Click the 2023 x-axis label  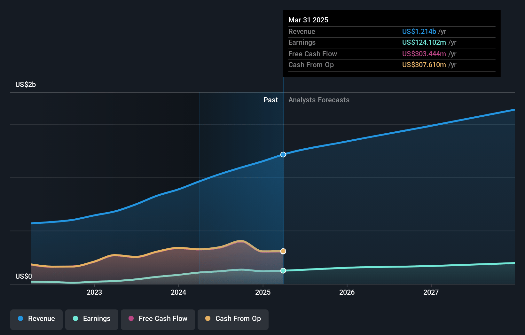[94, 292]
